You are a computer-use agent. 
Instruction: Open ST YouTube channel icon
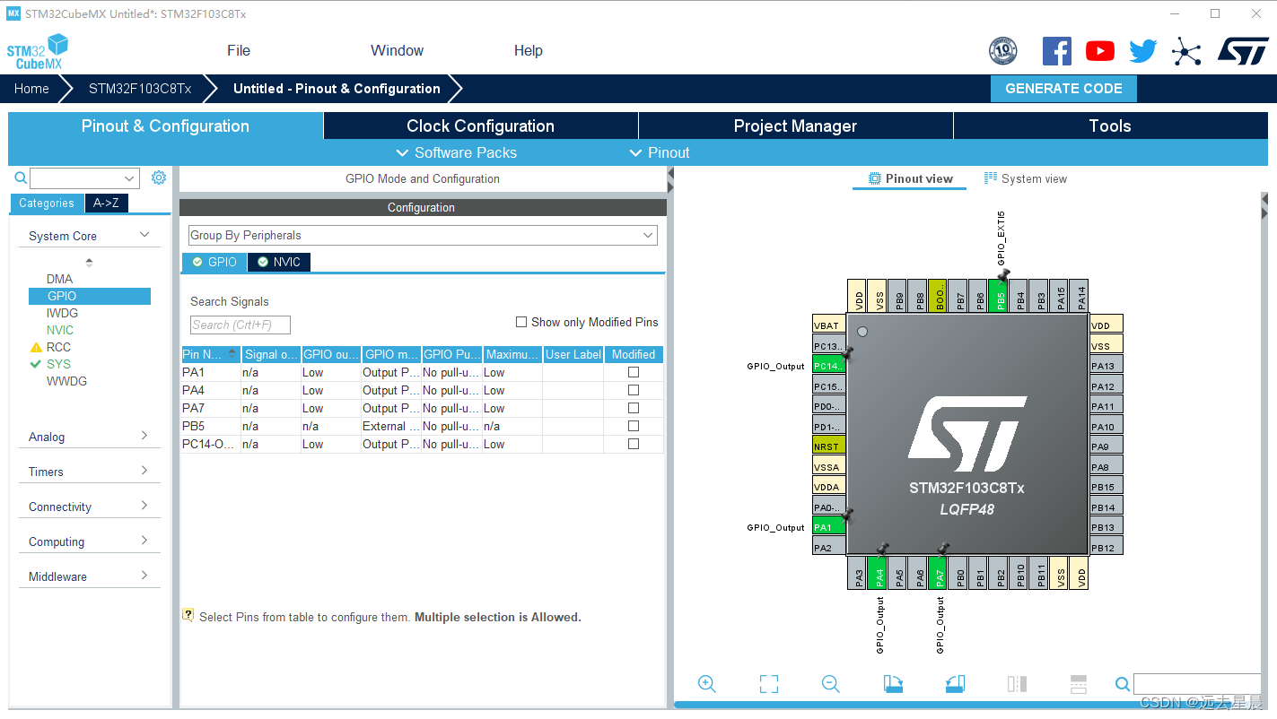coord(1100,51)
